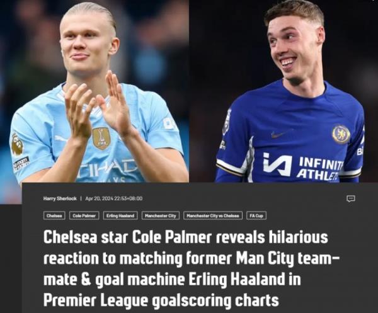Open the Chelsea topic tag
This screenshot has height=313, width=378.
click(54, 215)
